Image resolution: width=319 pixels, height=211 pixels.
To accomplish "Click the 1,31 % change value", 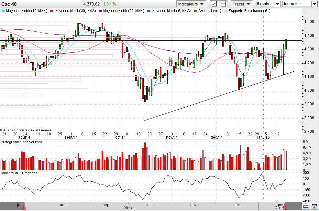I will (x=109, y=4).
